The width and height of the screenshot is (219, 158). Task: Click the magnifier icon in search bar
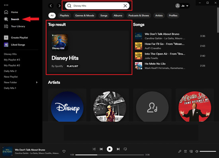pos(69,6)
